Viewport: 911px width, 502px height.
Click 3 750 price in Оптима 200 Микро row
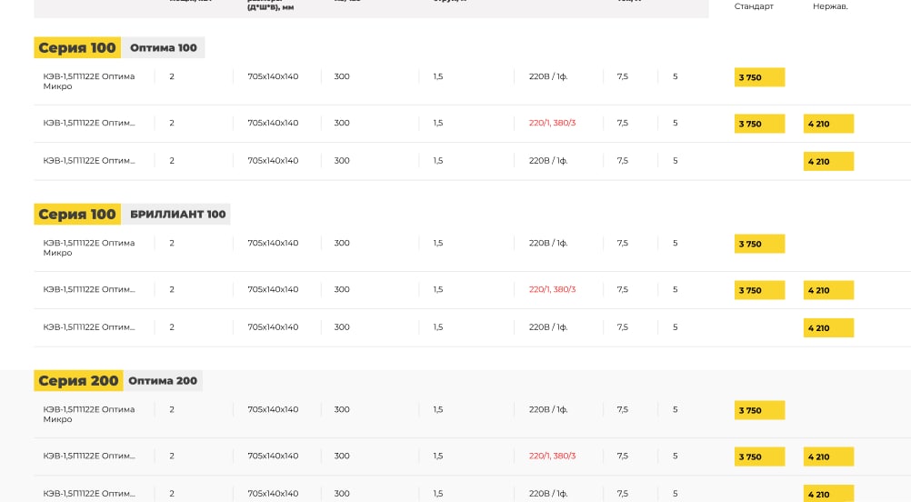pos(759,410)
